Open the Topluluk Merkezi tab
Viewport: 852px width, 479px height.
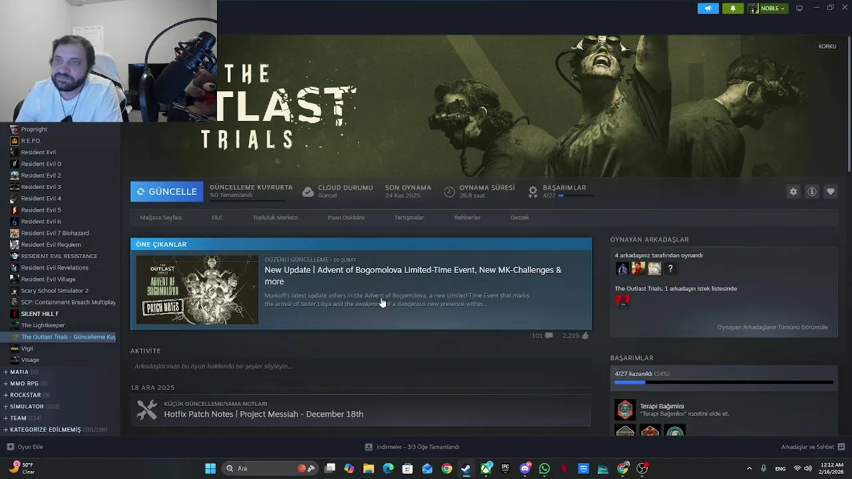pos(275,218)
